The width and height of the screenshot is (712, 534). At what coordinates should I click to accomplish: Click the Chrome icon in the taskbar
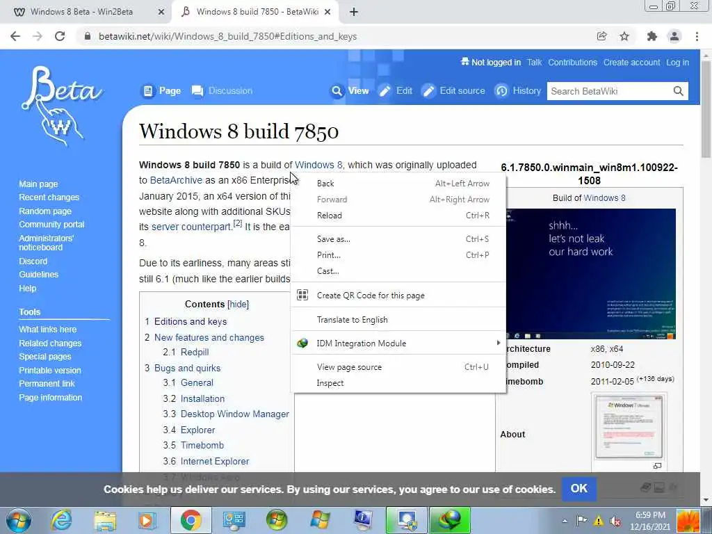pyautogui.click(x=191, y=520)
